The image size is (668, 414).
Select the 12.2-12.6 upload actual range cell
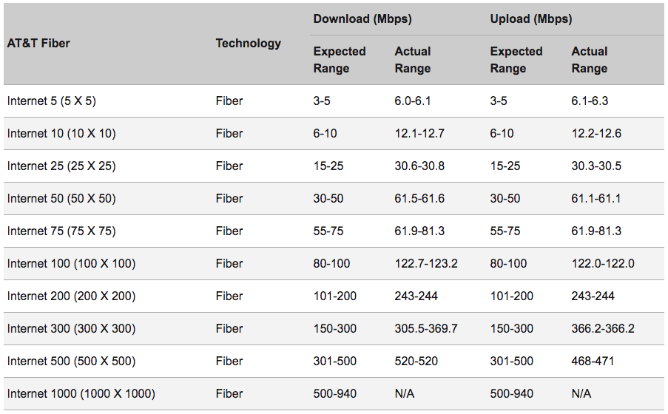(598, 134)
